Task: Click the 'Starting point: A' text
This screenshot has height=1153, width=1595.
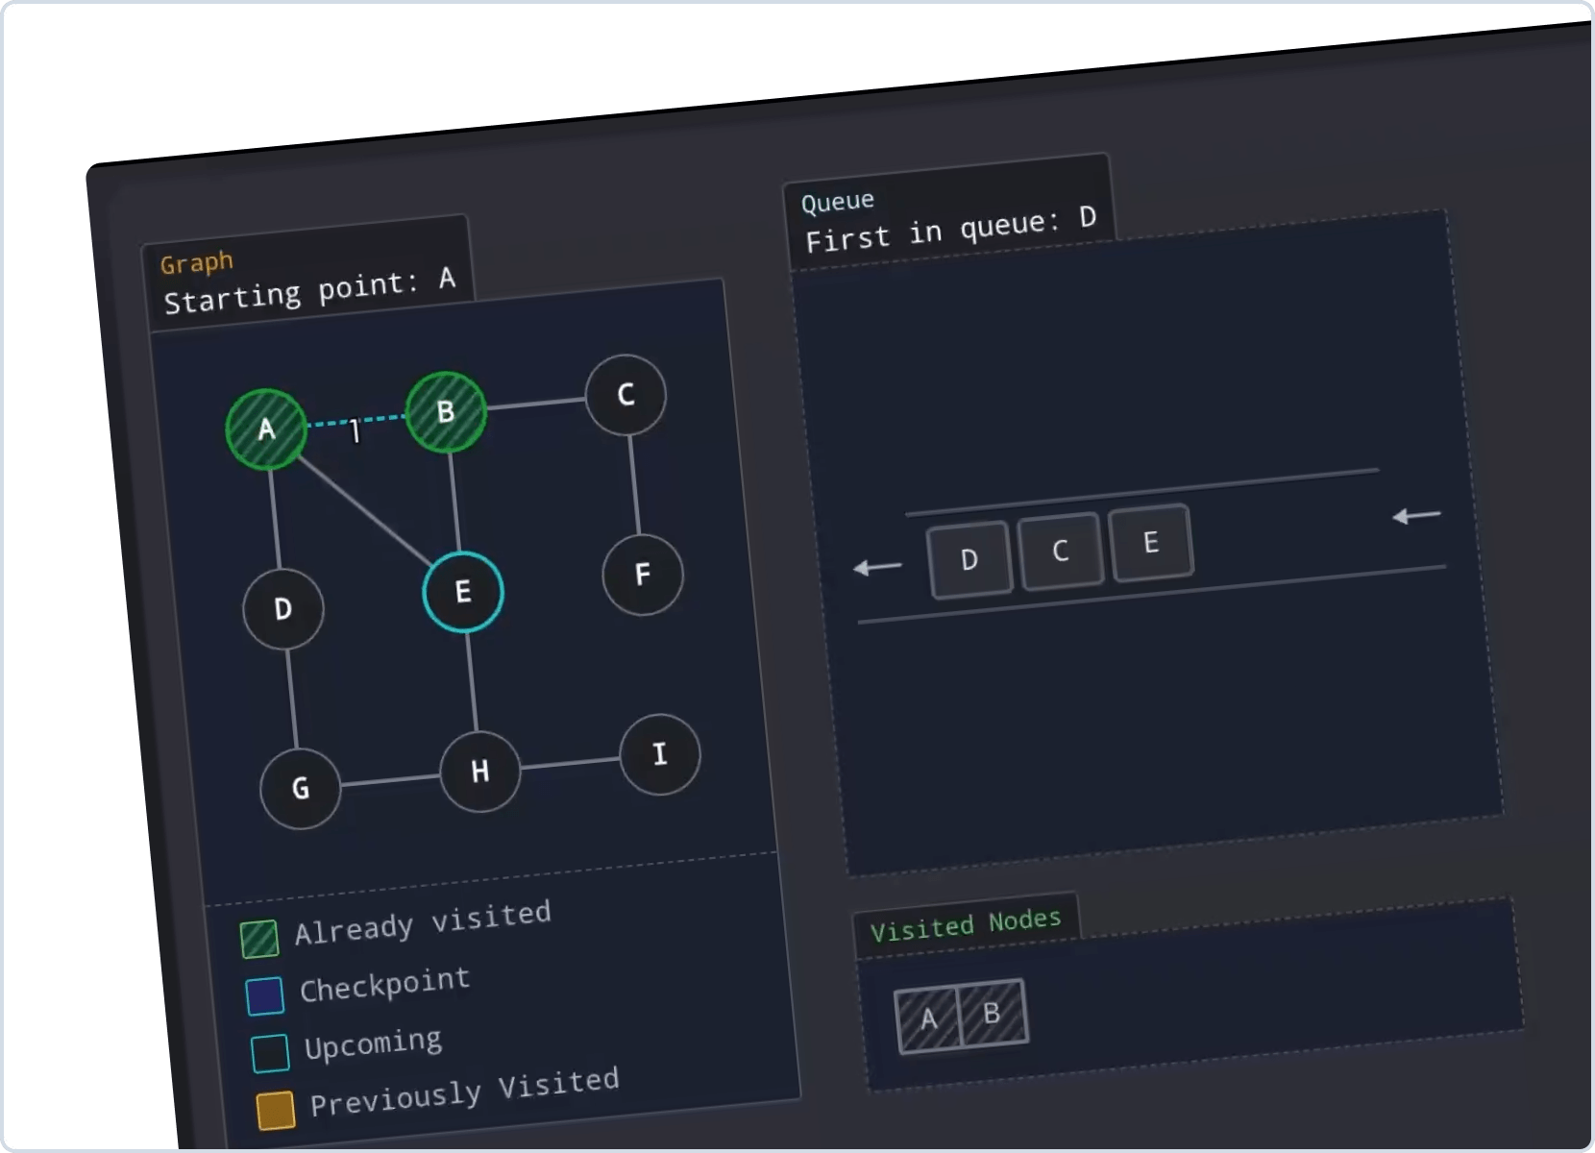Action: [309, 290]
